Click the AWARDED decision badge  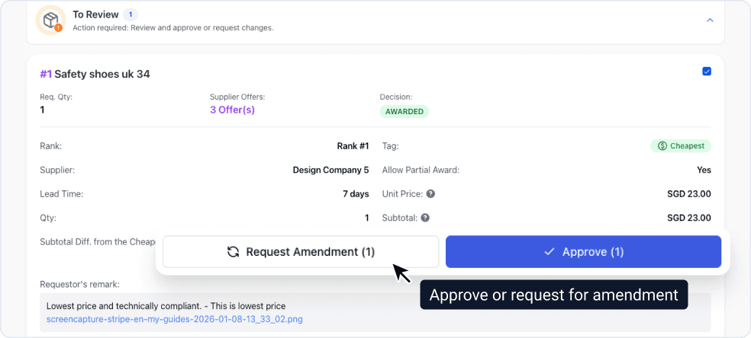[x=405, y=112]
